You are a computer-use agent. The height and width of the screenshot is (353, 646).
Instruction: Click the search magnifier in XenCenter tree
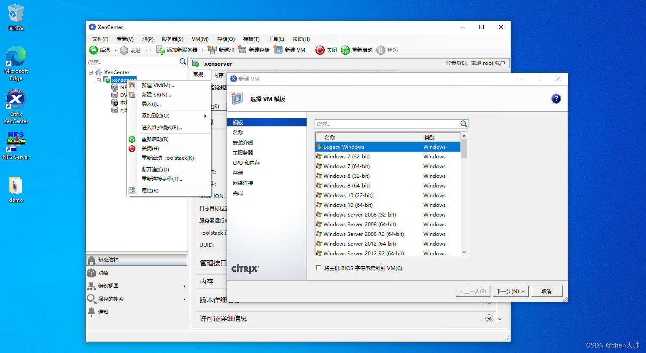(183, 62)
